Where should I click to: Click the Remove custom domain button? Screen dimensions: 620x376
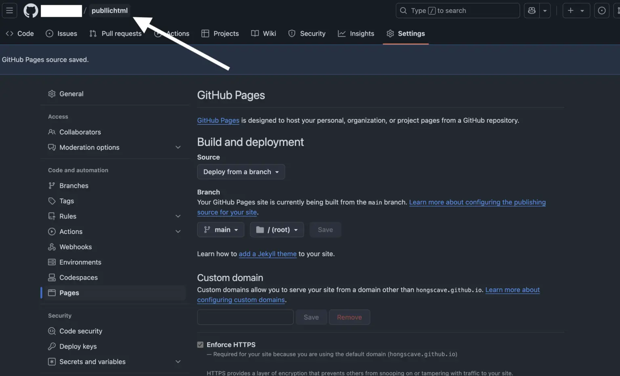(349, 317)
